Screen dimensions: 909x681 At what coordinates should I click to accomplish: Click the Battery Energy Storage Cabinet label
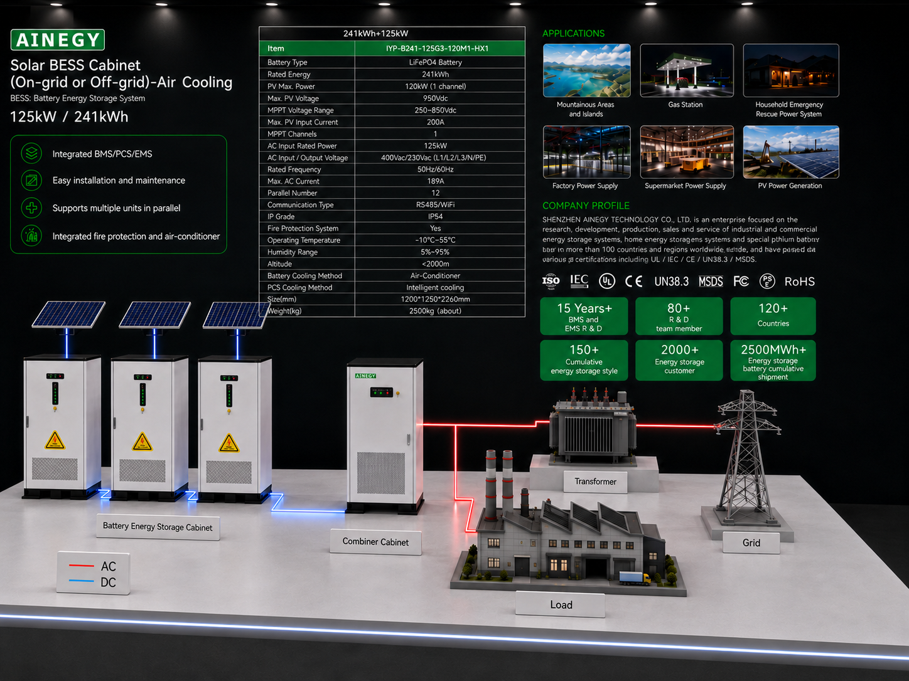[x=158, y=527]
